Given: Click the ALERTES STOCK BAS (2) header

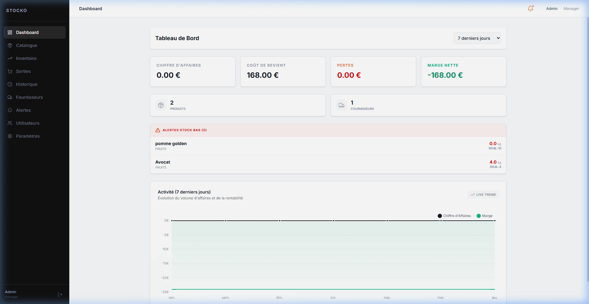Looking at the screenshot, I should click(x=328, y=130).
